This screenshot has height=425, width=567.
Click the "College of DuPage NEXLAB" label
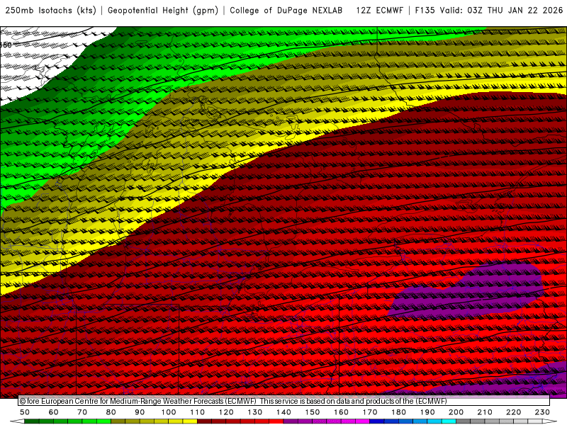tap(286, 11)
